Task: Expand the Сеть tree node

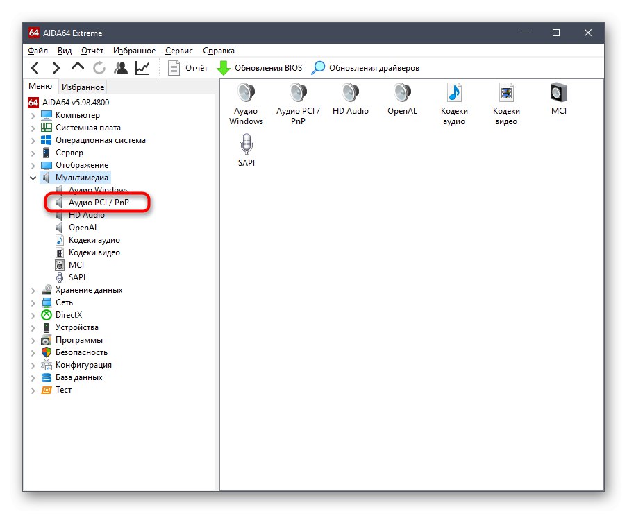Action: (x=33, y=303)
